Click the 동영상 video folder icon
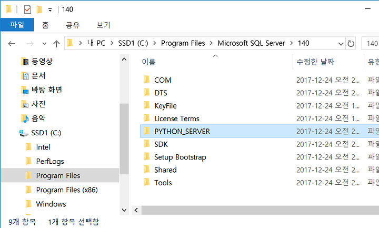The height and width of the screenshot is (228, 379). [x=25, y=62]
